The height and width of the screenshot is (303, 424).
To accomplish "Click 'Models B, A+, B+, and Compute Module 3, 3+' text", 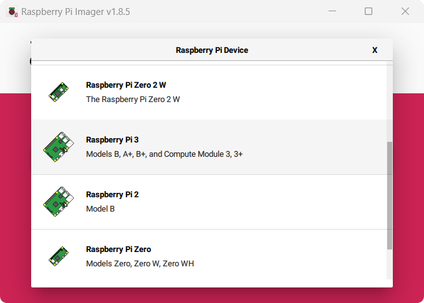I will point(165,154).
